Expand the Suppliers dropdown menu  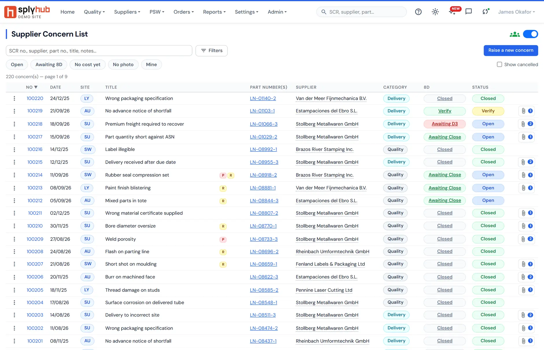click(127, 12)
